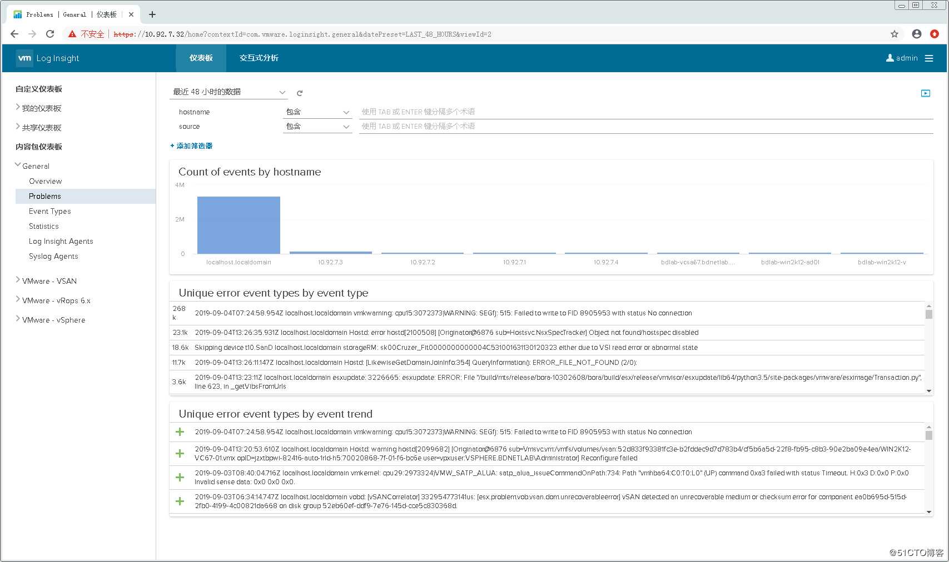
Task: Click the 18.6k Skipping device event row
Action: pyautogui.click(x=547, y=348)
